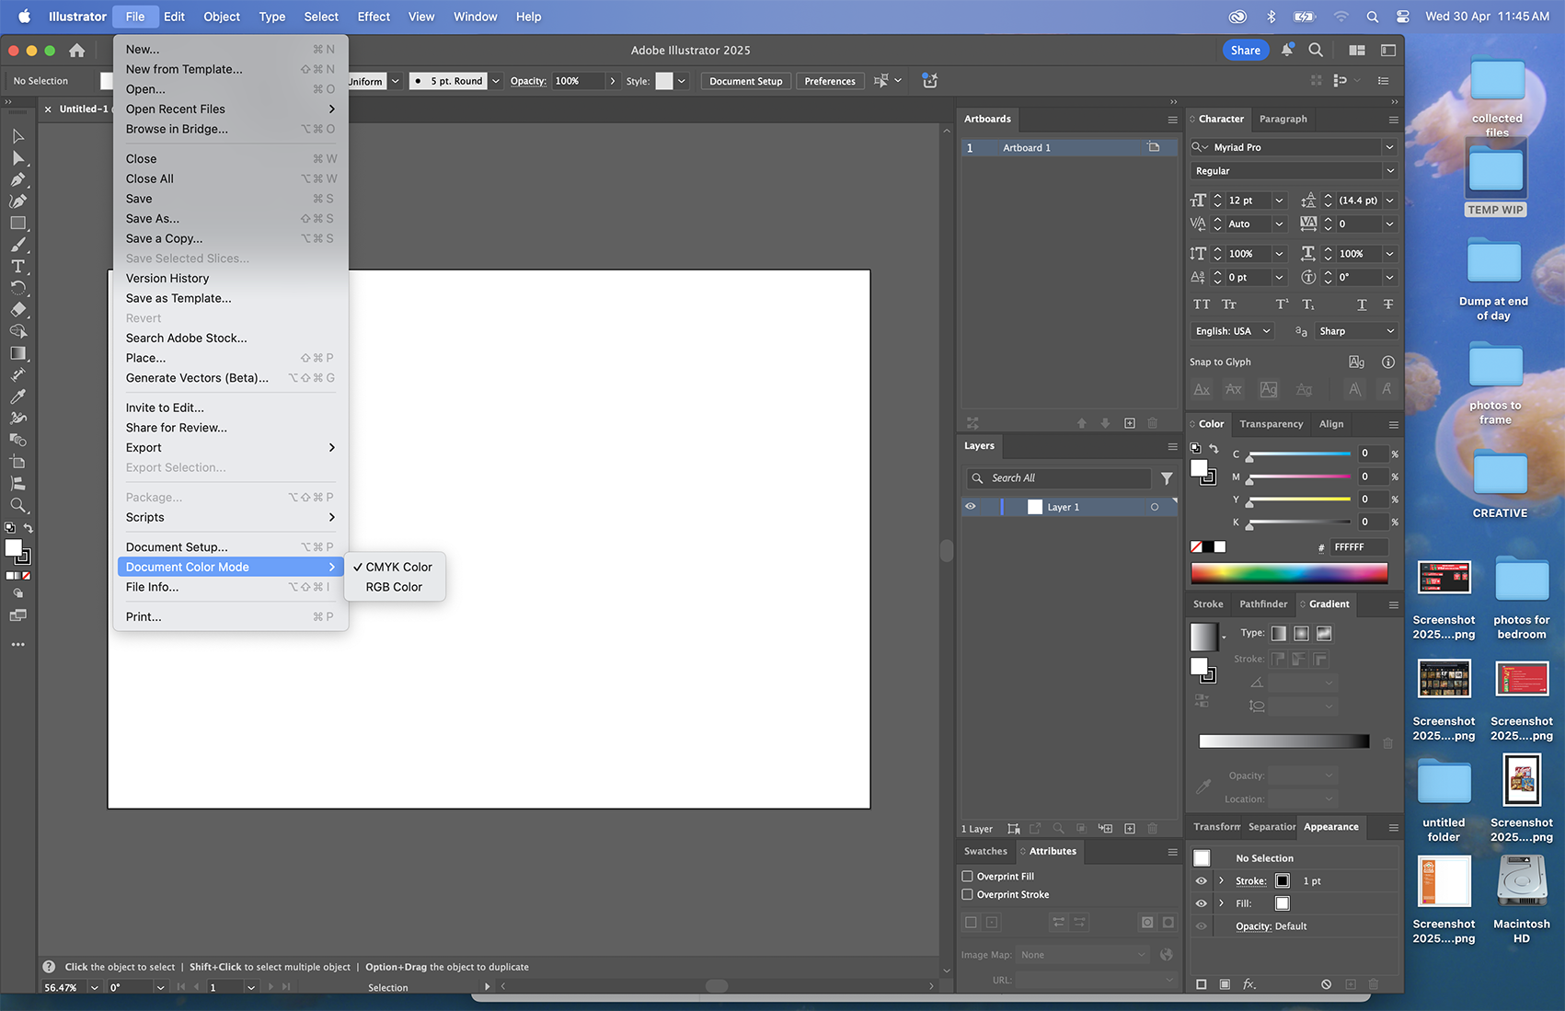Open the Preferences button in the control bar
Screen dimensions: 1565x1011
pos(829,81)
